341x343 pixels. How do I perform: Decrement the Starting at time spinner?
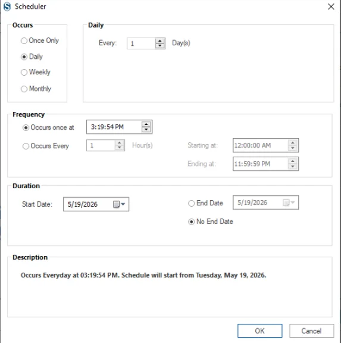(293, 148)
